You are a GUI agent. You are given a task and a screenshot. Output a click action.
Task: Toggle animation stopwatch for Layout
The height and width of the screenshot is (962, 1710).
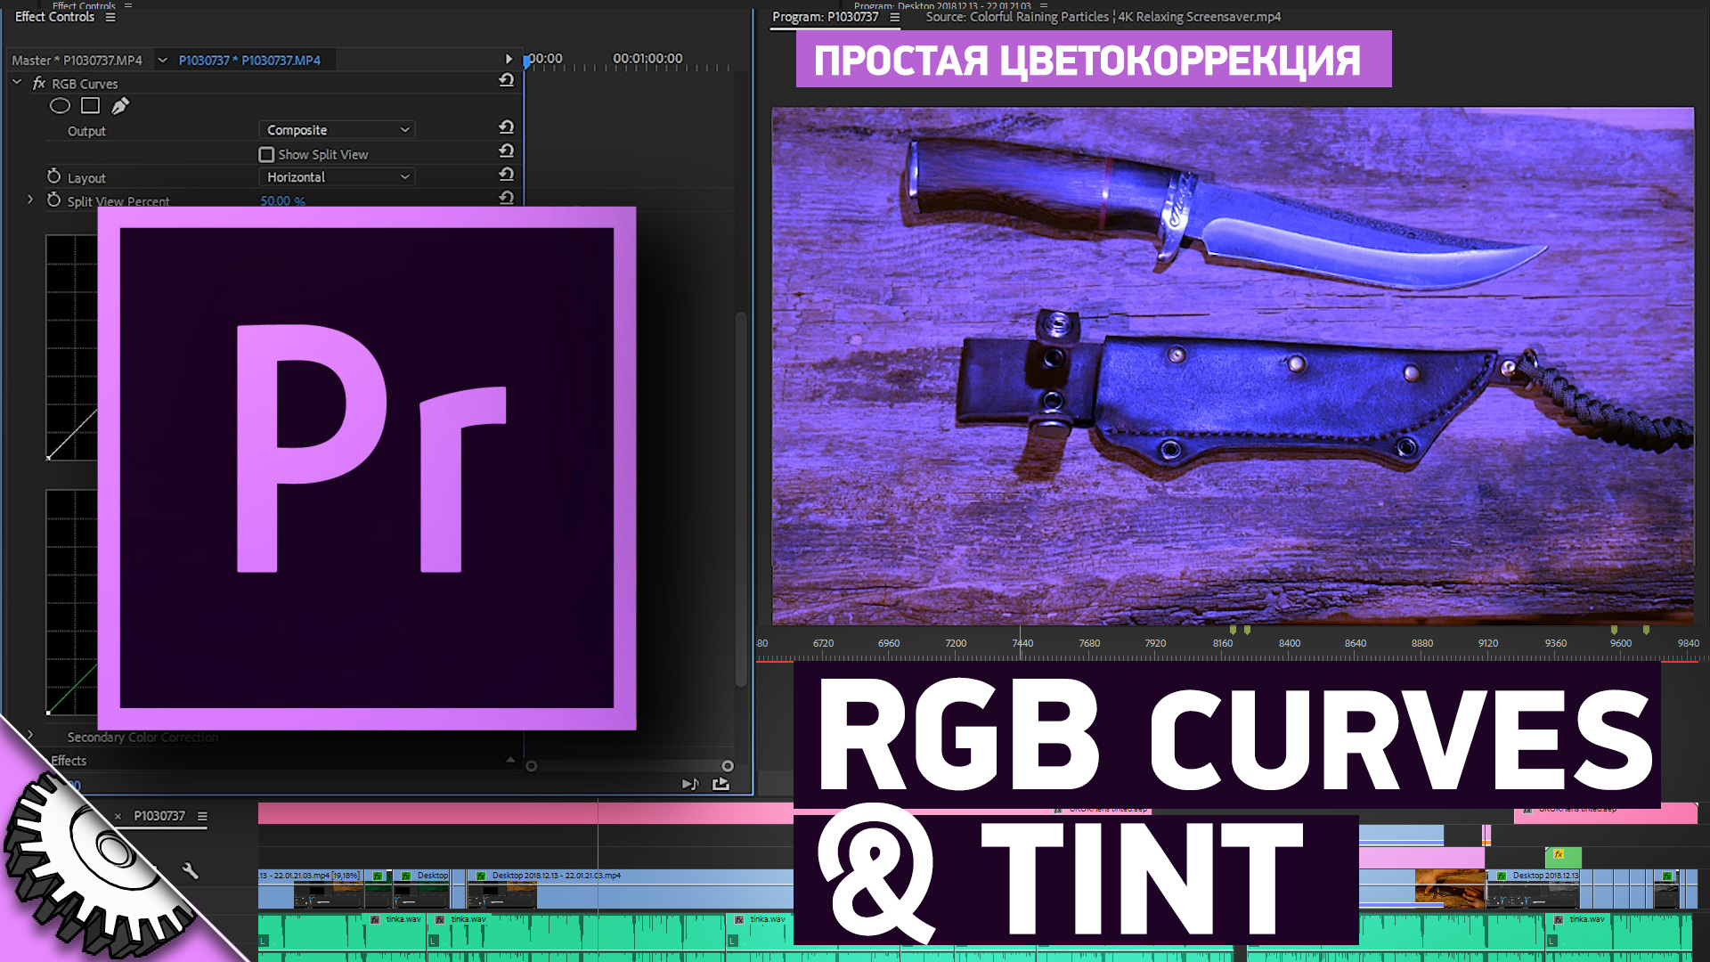click(53, 176)
